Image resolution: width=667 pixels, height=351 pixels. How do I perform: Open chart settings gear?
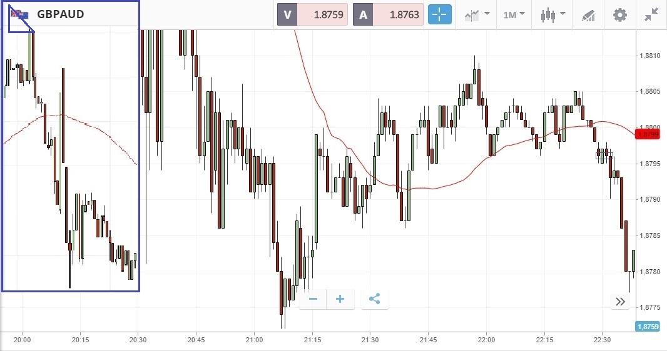[x=619, y=14]
